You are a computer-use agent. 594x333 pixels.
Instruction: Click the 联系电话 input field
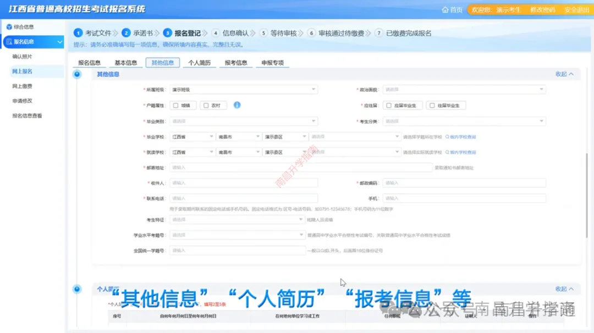(x=244, y=199)
